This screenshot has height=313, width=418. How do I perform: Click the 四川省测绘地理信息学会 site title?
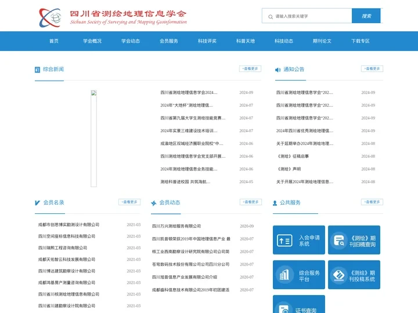pyautogui.click(x=128, y=13)
